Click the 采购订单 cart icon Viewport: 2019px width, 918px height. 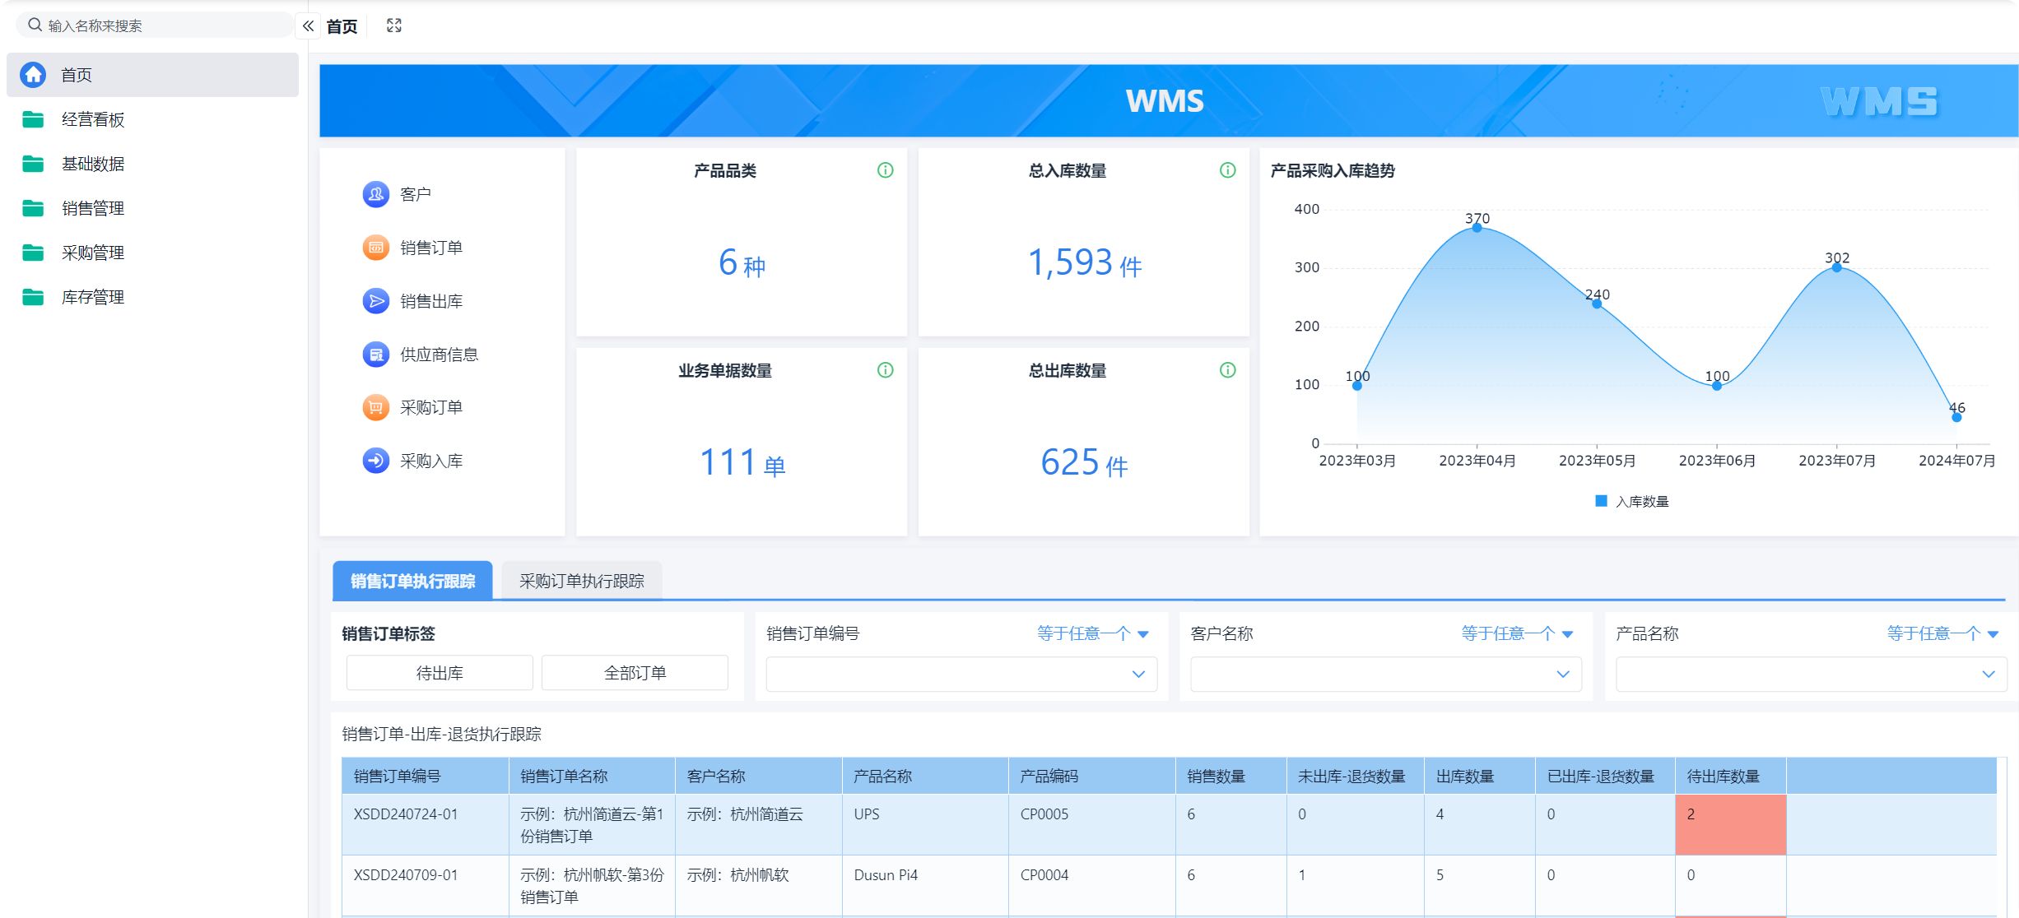[x=375, y=407]
